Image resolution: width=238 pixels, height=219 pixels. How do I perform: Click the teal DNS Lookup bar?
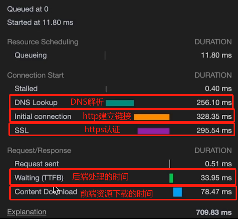120,103
